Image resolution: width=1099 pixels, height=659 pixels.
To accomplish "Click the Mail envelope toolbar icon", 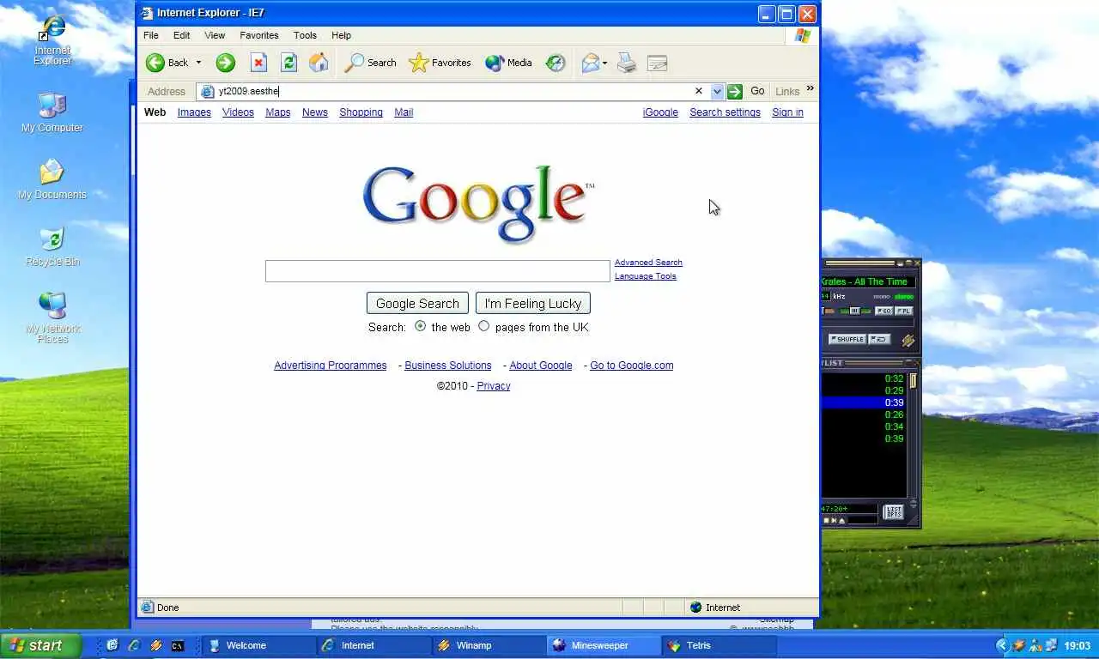I will pyautogui.click(x=591, y=63).
